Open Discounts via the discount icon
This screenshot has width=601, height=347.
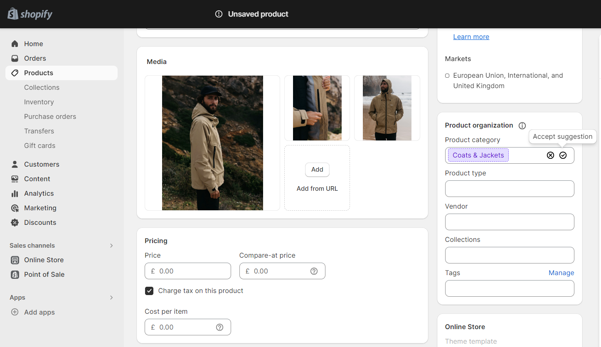15,222
